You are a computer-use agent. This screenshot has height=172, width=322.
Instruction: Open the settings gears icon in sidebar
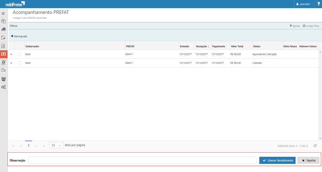[3, 87]
